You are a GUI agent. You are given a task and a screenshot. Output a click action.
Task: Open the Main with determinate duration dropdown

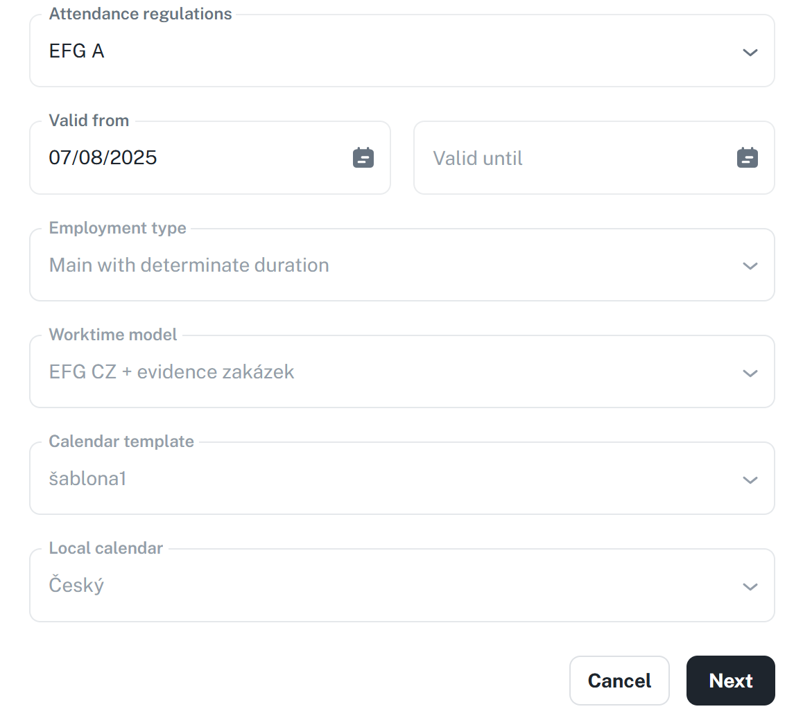pos(388,265)
